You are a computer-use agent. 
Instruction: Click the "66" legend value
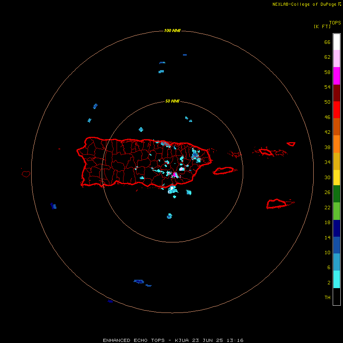[x=327, y=42]
